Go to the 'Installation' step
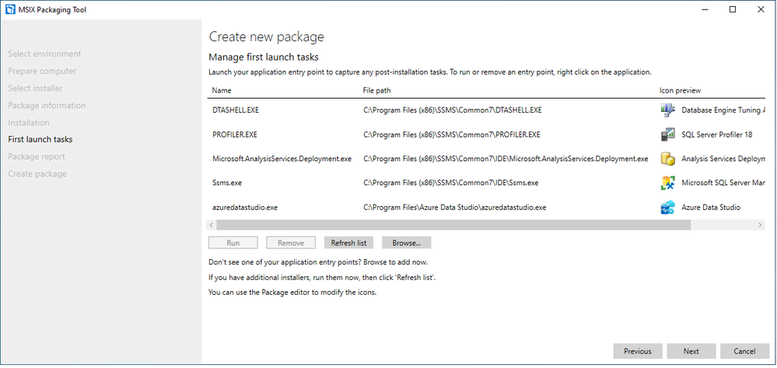Image resolution: width=777 pixels, height=368 pixels. tap(29, 122)
